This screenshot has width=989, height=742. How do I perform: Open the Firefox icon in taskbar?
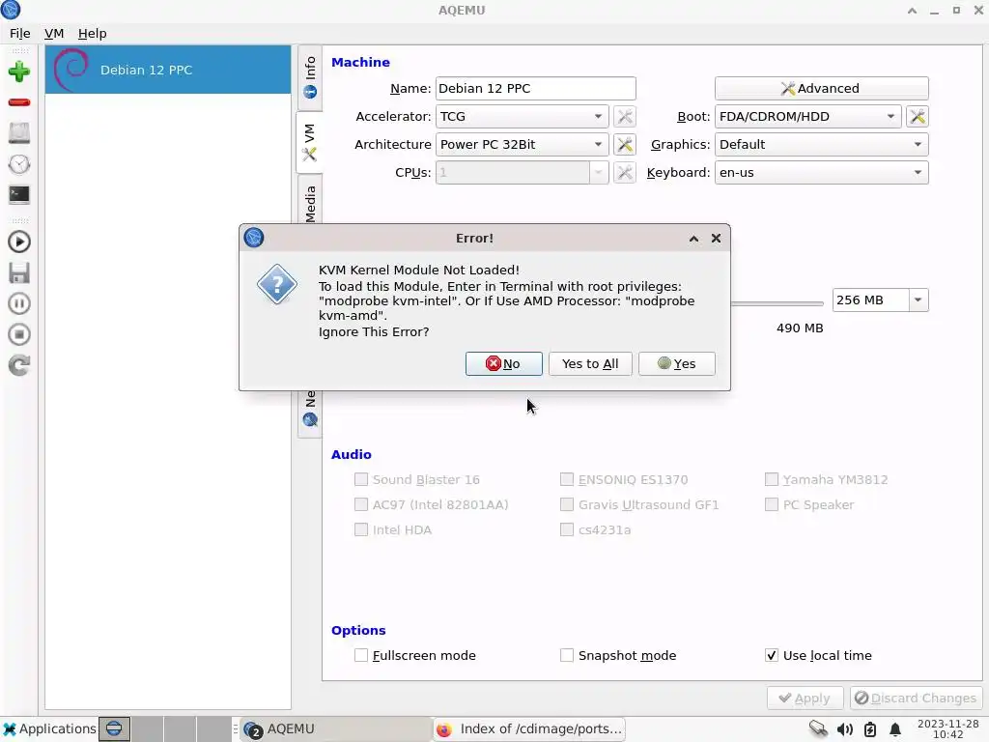444,729
